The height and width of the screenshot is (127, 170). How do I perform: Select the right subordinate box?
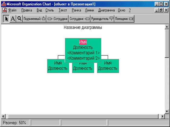(x=108, y=66)
